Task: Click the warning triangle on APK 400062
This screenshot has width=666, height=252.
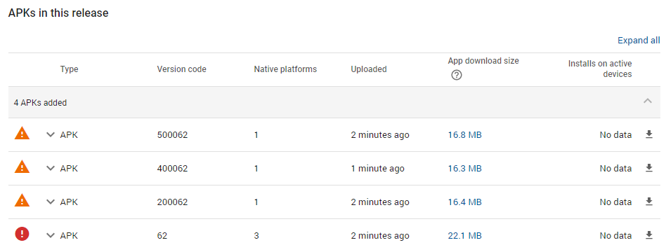Action: tap(22, 167)
